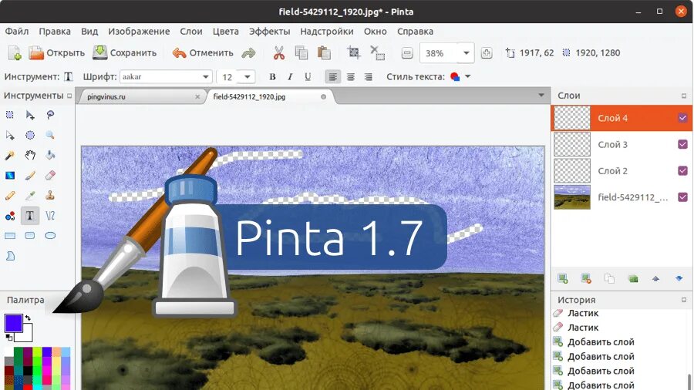This screenshot has width=694, height=390.
Task: Select the Gradient tool
Action: coord(10,176)
